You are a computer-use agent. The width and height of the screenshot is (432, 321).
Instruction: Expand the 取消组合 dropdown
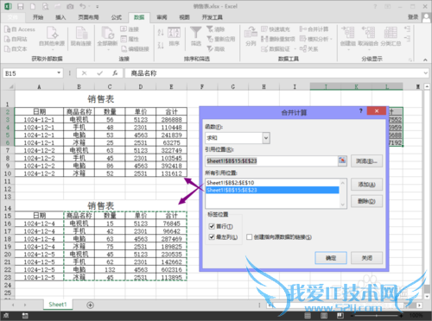[368, 49]
